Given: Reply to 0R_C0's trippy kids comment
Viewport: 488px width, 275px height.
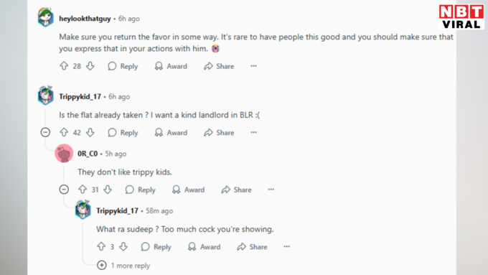Looking at the screenshot, I should [x=141, y=190].
